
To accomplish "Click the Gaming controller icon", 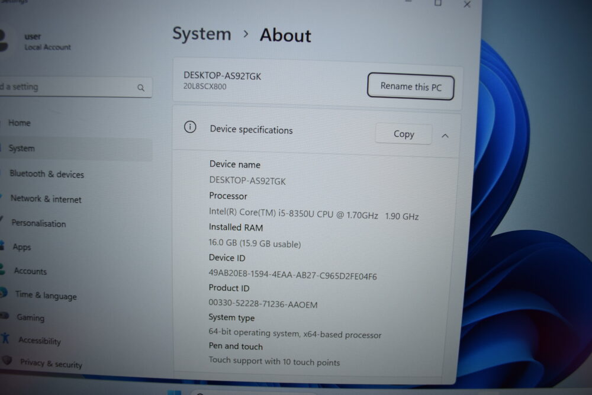I will point(4,315).
